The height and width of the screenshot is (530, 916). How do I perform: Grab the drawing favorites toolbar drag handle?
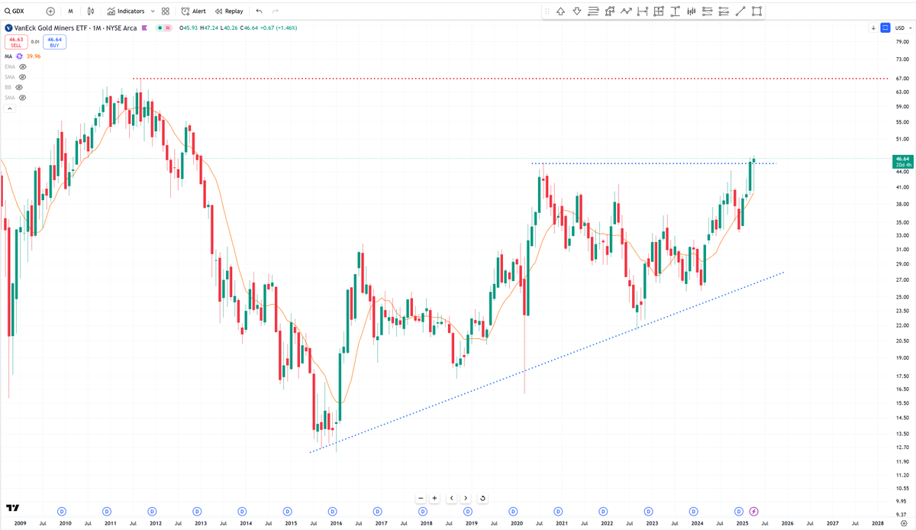tap(547, 11)
